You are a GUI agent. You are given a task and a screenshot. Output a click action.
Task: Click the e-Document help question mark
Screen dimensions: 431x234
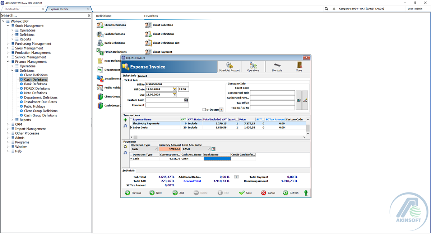(221, 110)
